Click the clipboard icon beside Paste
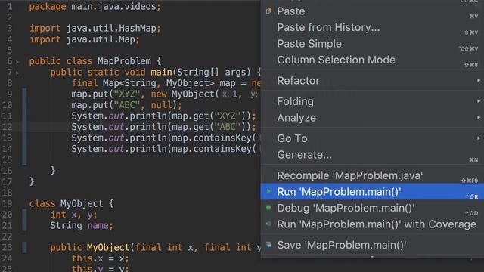This screenshot has width=484, height=272. pyautogui.click(x=269, y=11)
